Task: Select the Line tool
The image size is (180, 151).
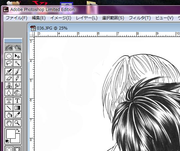Action: point(9,108)
